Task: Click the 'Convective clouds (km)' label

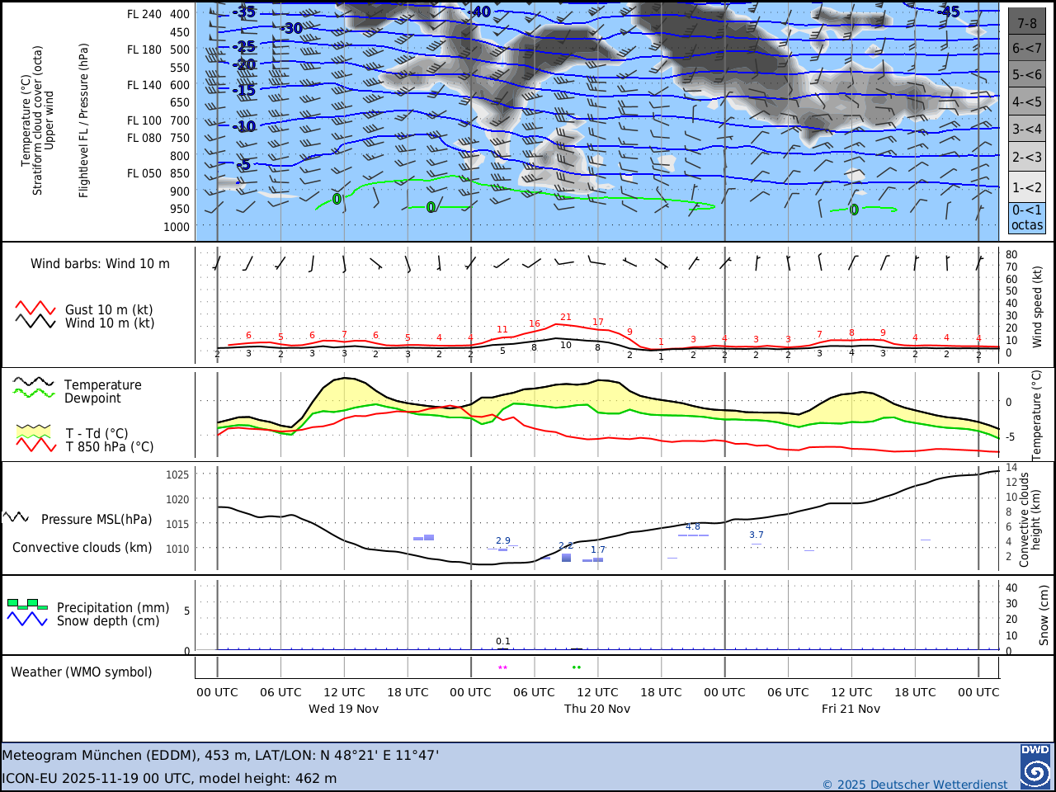Action: [x=82, y=548]
